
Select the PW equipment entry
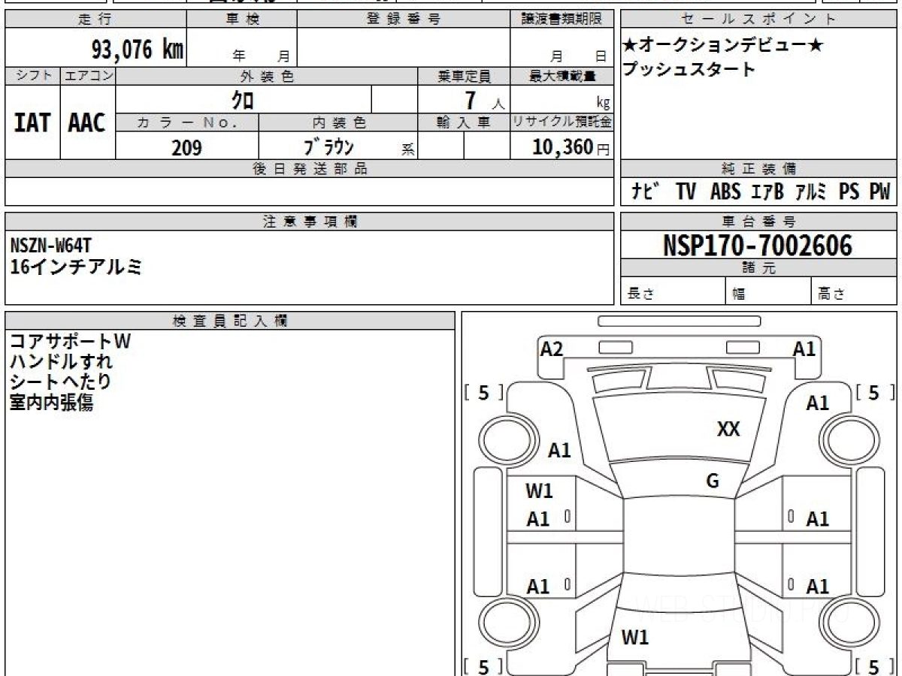coord(879,192)
